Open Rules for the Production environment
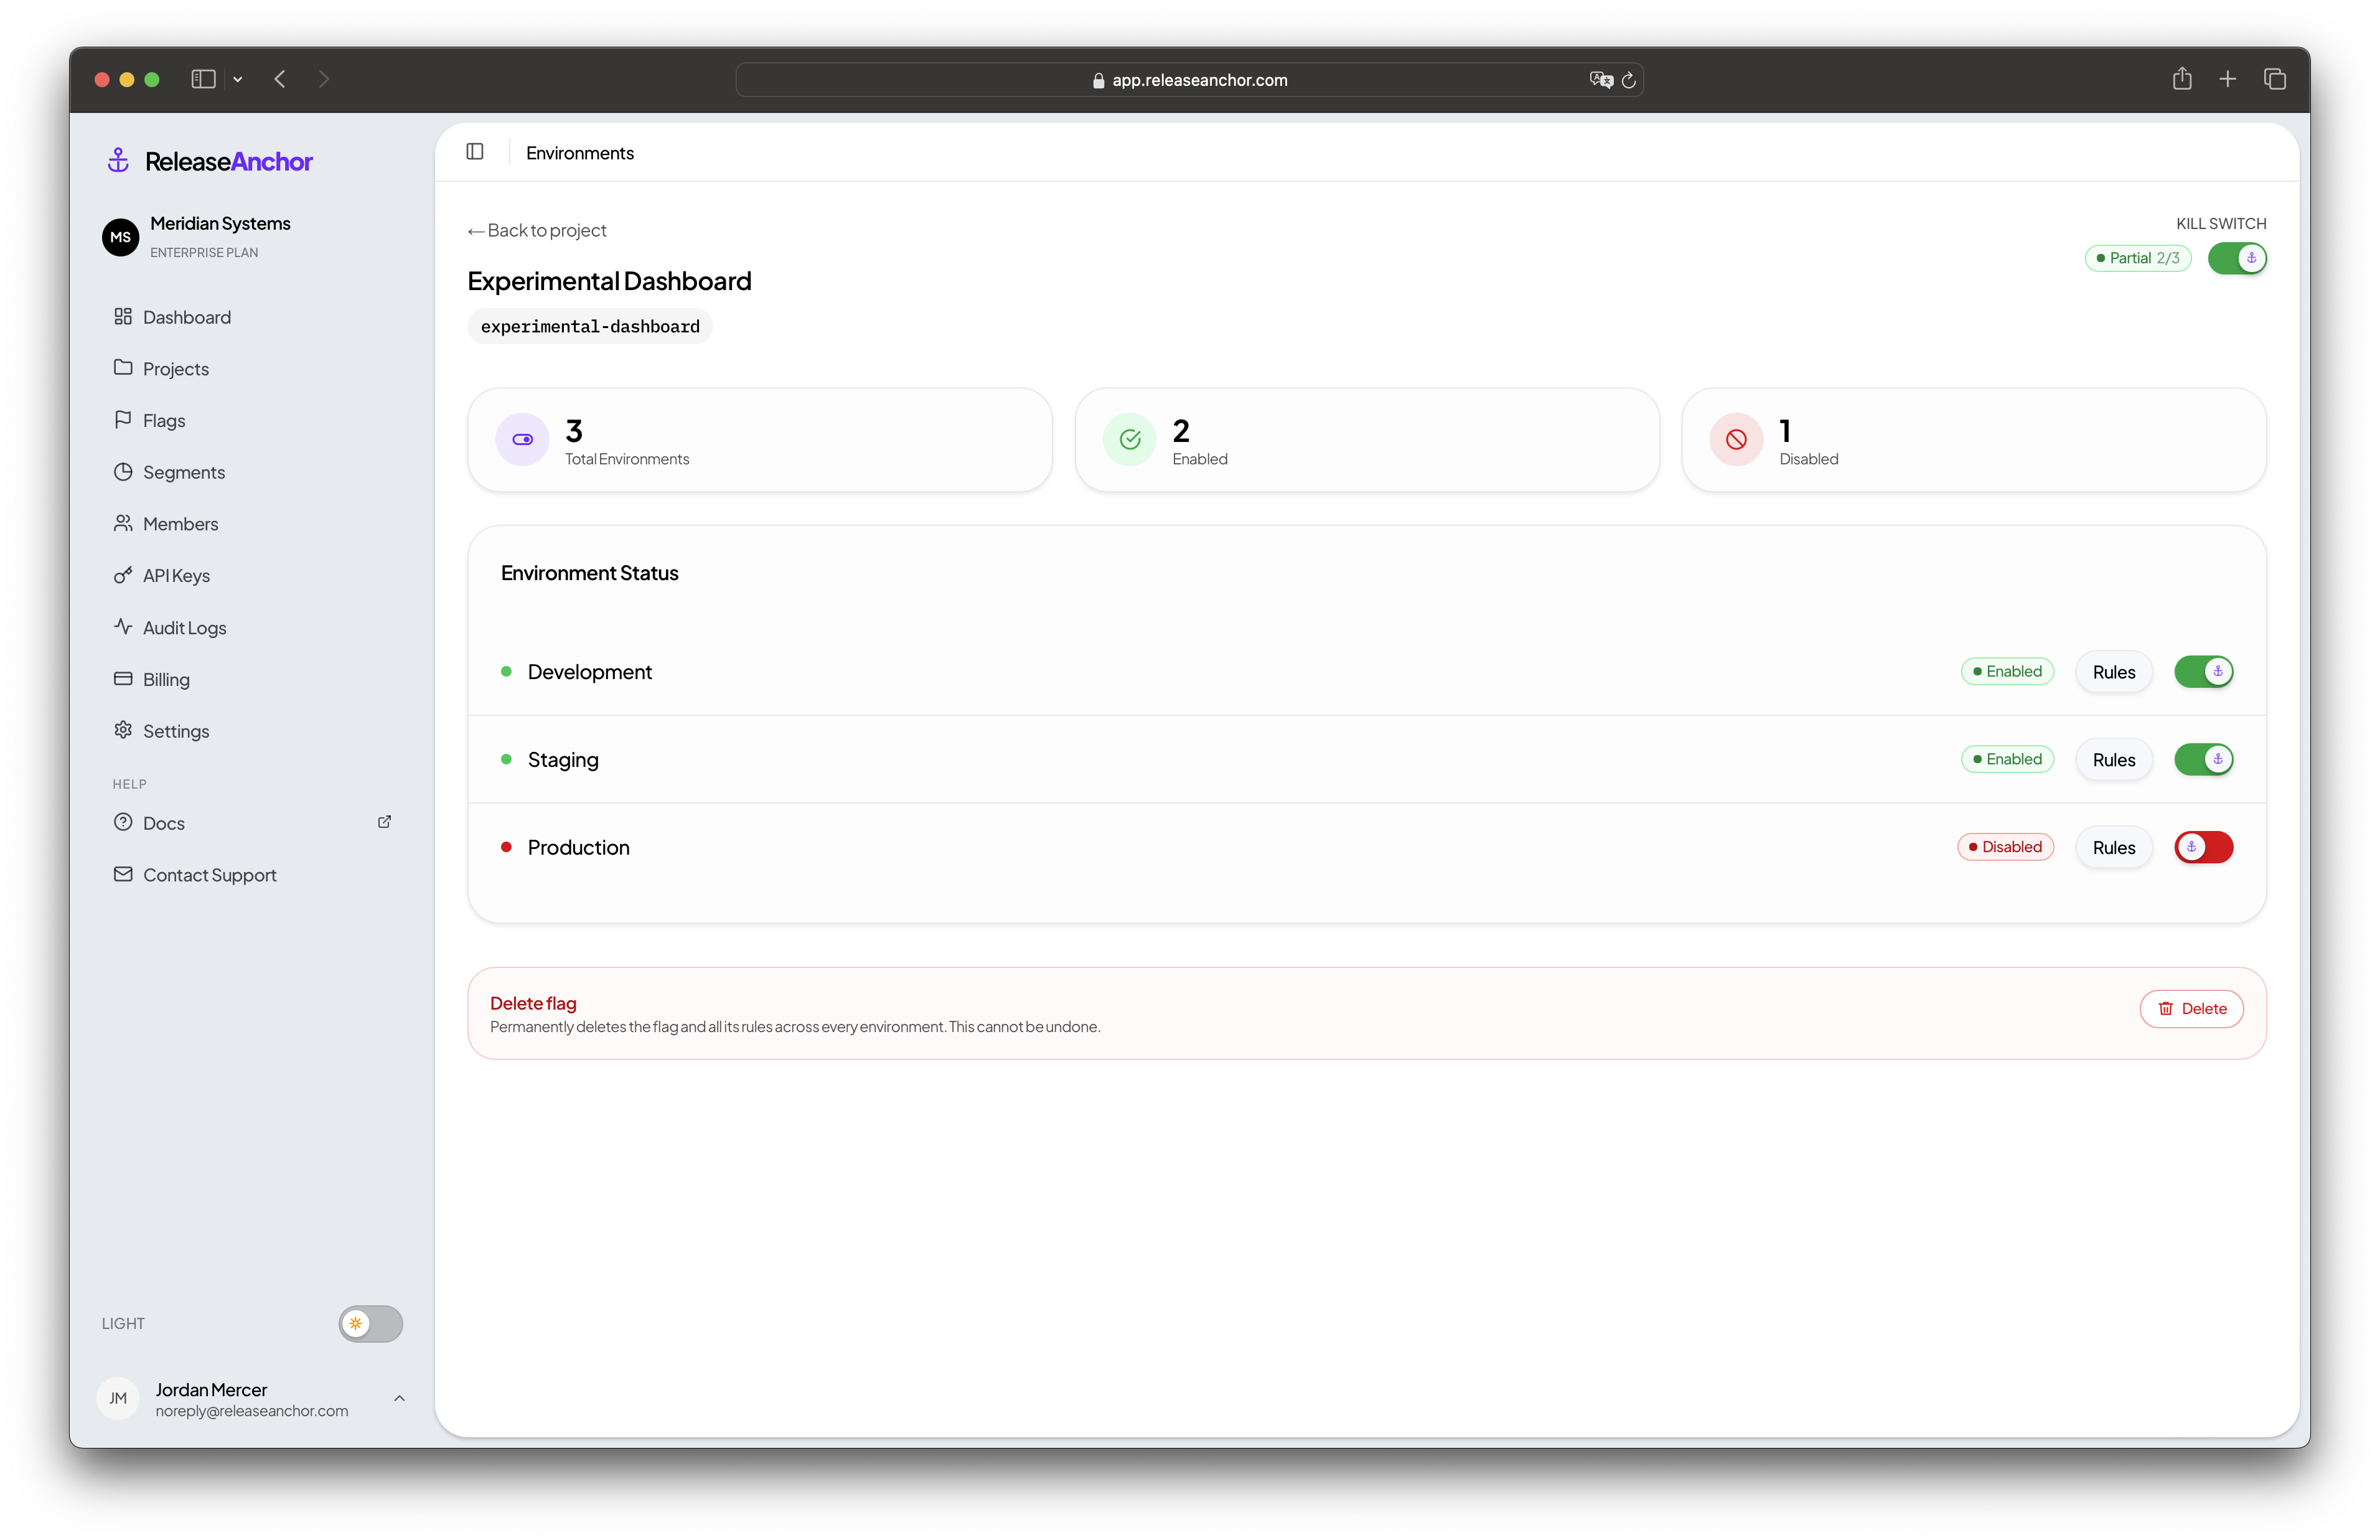The width and height of the screenshot is (2380, 1540). pos(2113,848)
